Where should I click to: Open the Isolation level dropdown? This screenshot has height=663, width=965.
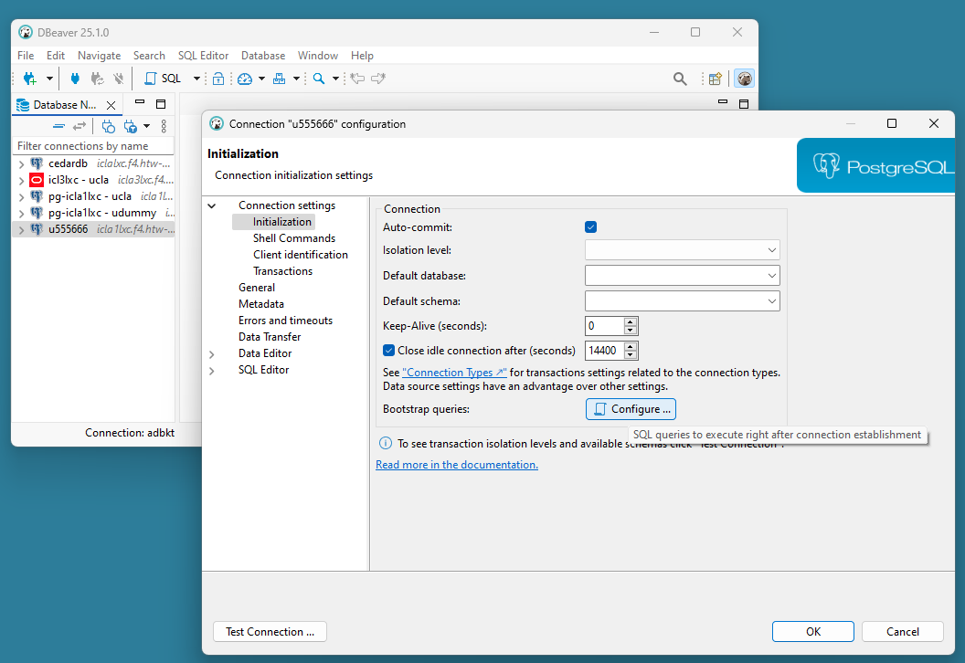tap(682, 250)
